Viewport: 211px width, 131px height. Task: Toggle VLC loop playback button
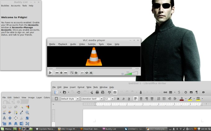(x=87, y=73)
